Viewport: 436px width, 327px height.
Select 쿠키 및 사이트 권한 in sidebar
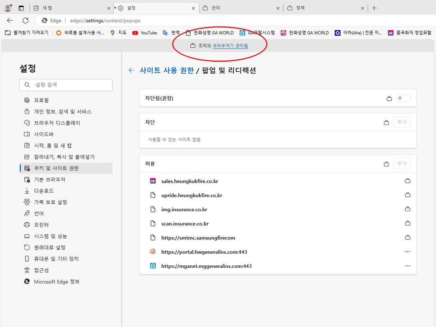pyautogui.click(x=56, y=168)
